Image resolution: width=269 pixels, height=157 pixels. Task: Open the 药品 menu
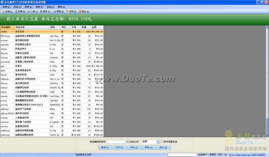coord(17,7)
